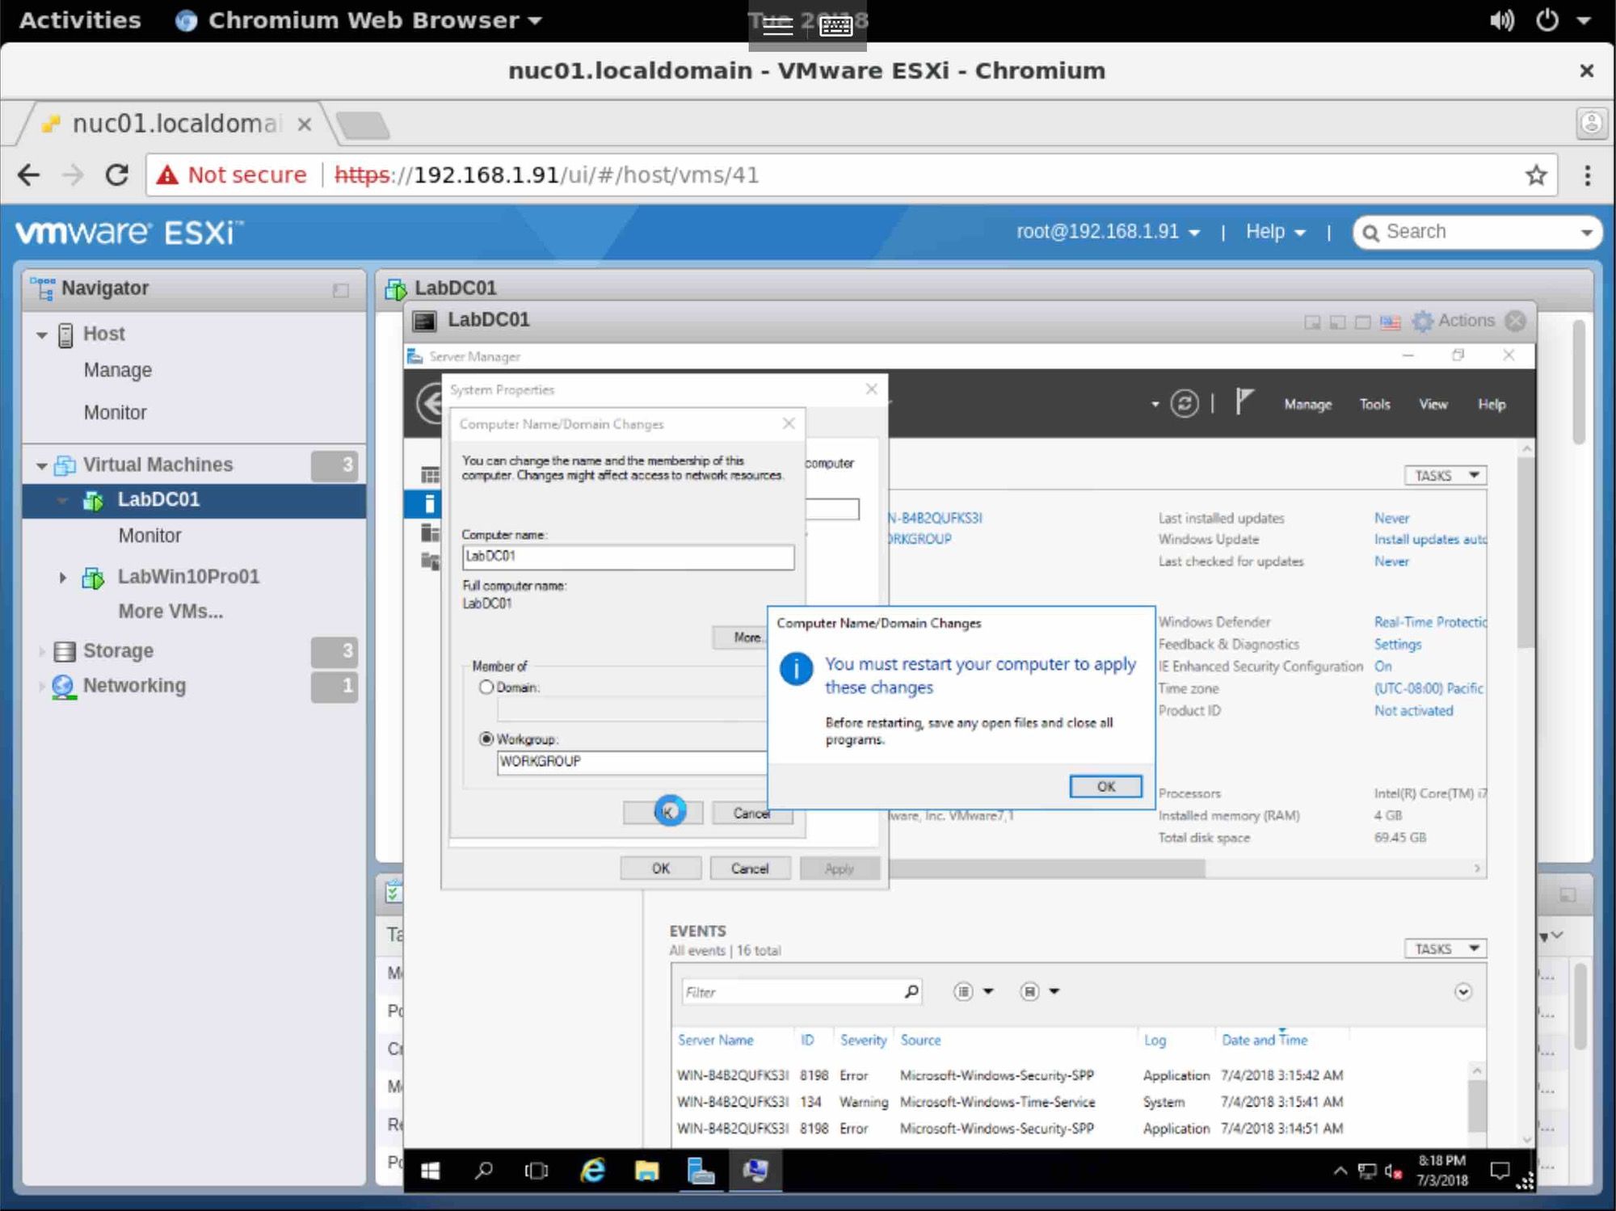Open root@192.168.1.91 user dropdown
The width and height of the screenshot is (1616, 1211).
pyautogui.click(x=1108, y=232)
